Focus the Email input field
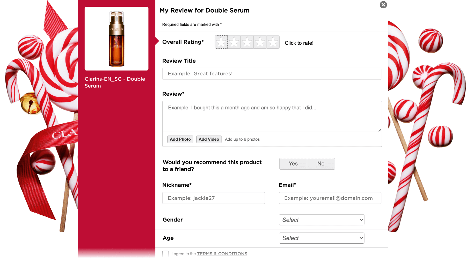 [x=330, y=198]
